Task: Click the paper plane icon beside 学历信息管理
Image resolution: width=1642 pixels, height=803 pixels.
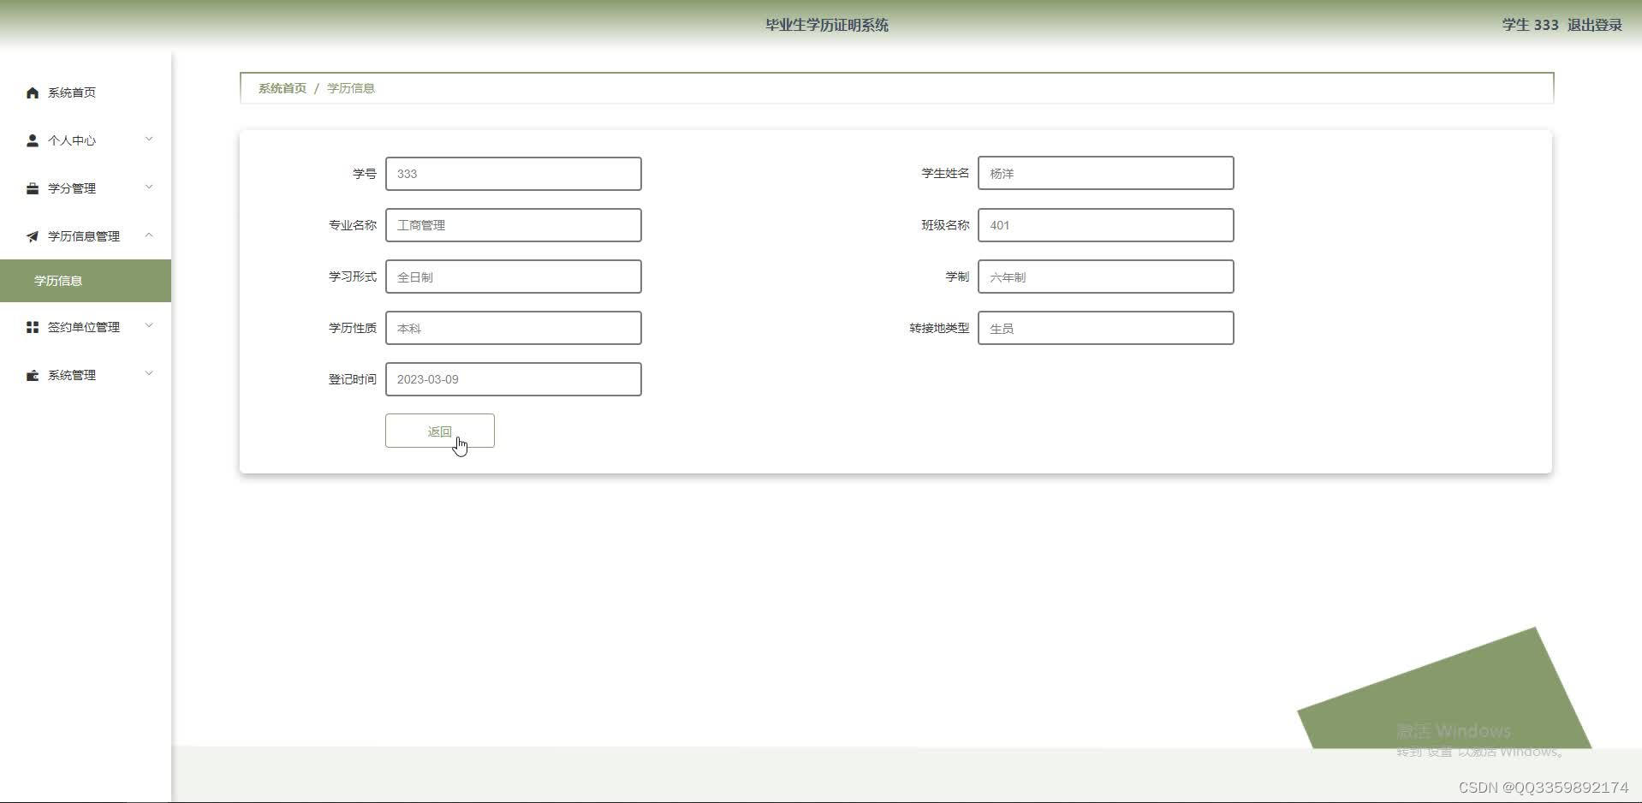Action: pyautogui.click(x=33, y=236)
